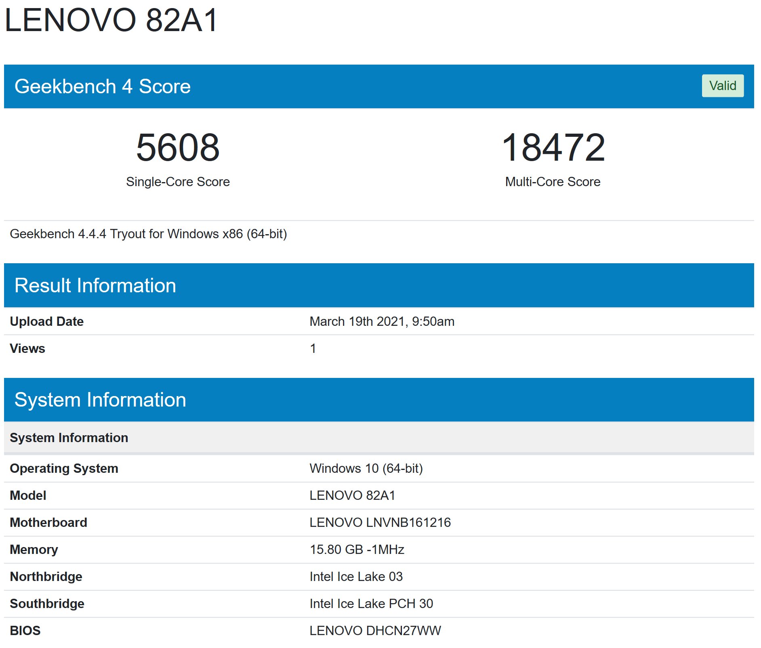Select the LENOVO DHCN27WW BIOS value

point(375,631)
